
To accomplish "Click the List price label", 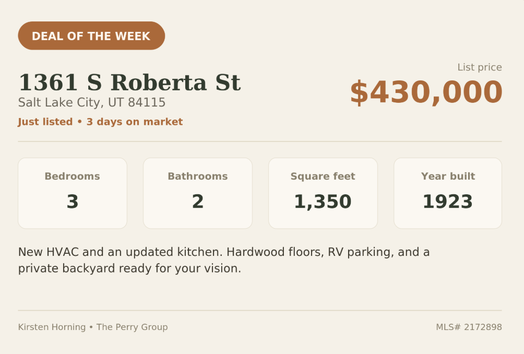I will pos(480,67).
